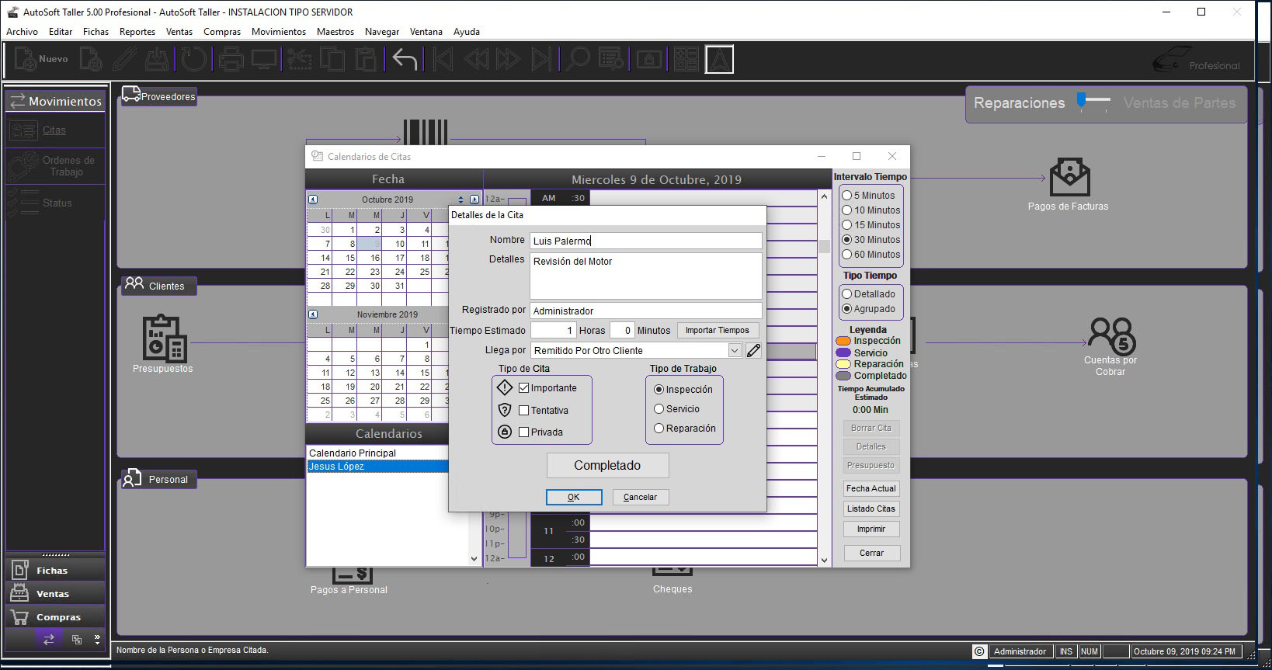Click the list search toolbar icon

[x=612, y=59]
